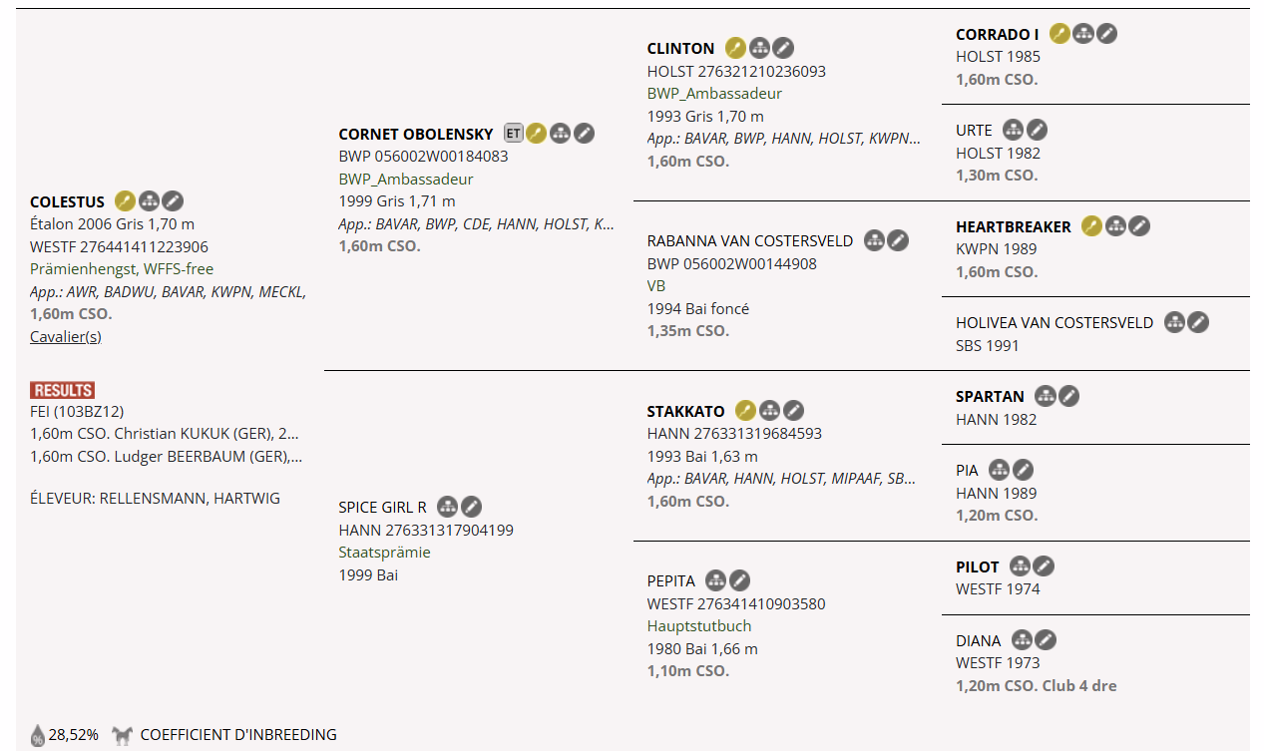
Task: Click the inbreeding percentage droplet icon
Action: (x=37, y=736)
